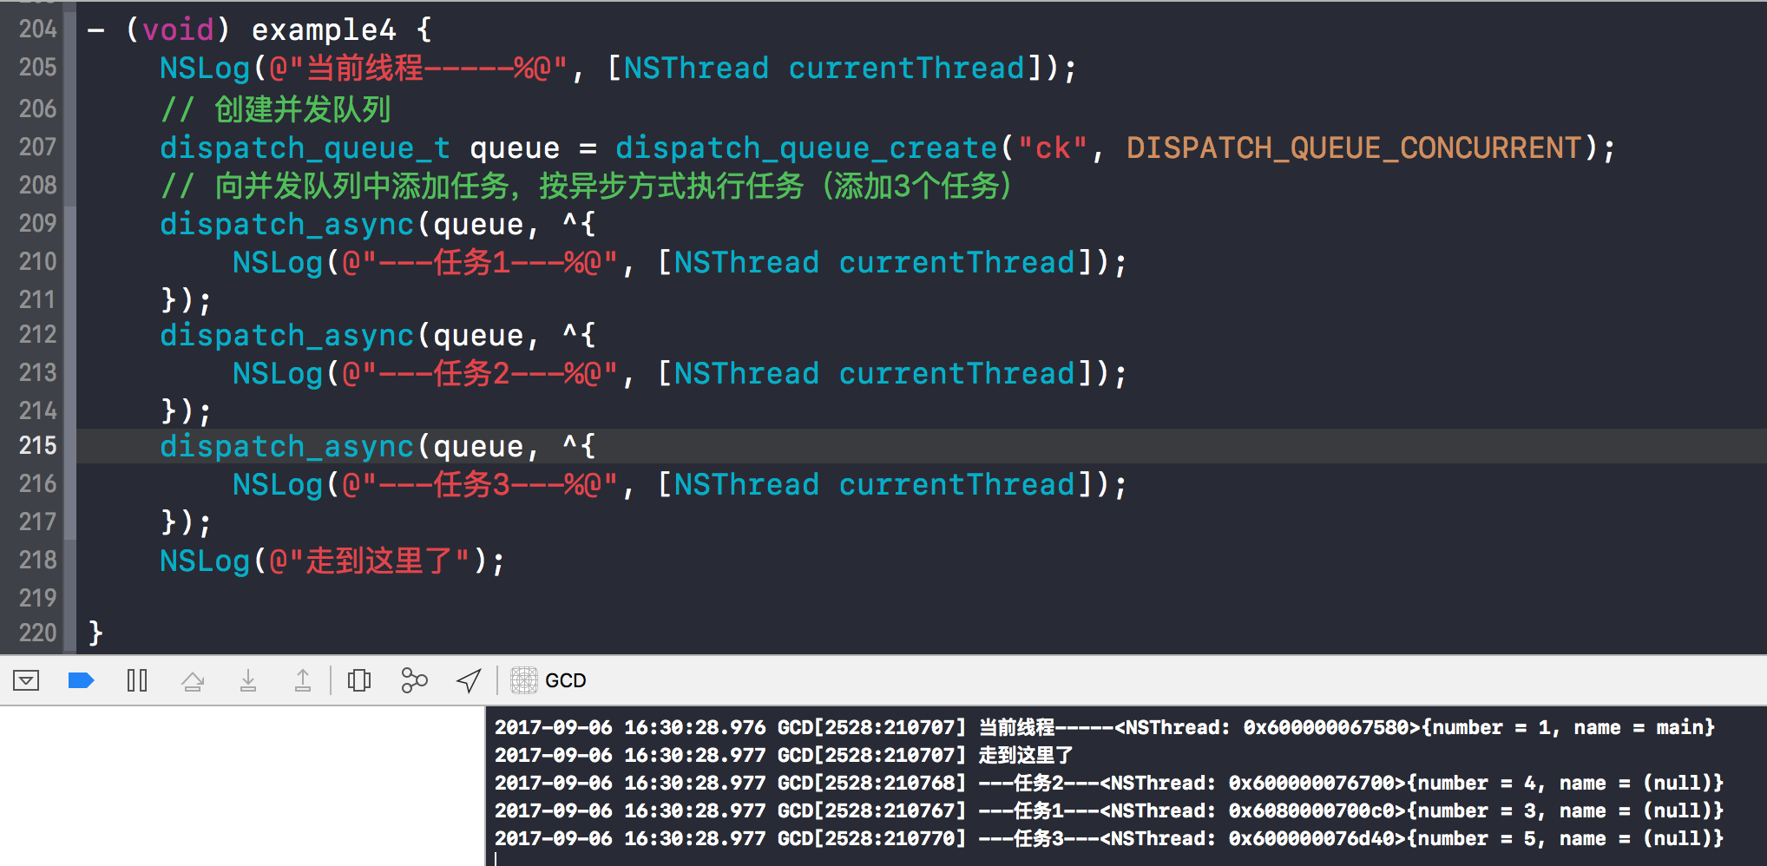The width and height of the screenshot is (1767, 866).
Task: Click dispatch_async on line 212
Action: [287, 335]
